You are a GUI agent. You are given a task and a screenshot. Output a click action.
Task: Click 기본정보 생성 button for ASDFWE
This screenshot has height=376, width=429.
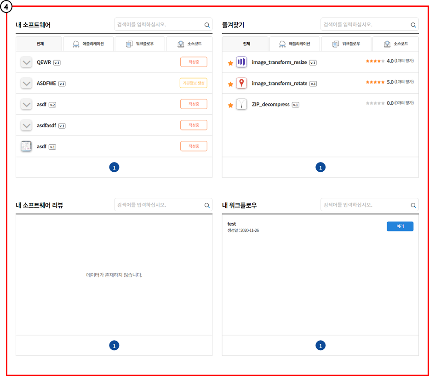click(193, 83)
